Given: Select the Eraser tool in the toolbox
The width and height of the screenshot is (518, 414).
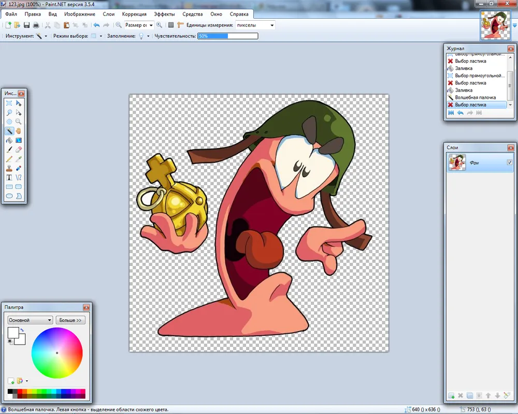Looking at the screenshot, I should (19, 150).
